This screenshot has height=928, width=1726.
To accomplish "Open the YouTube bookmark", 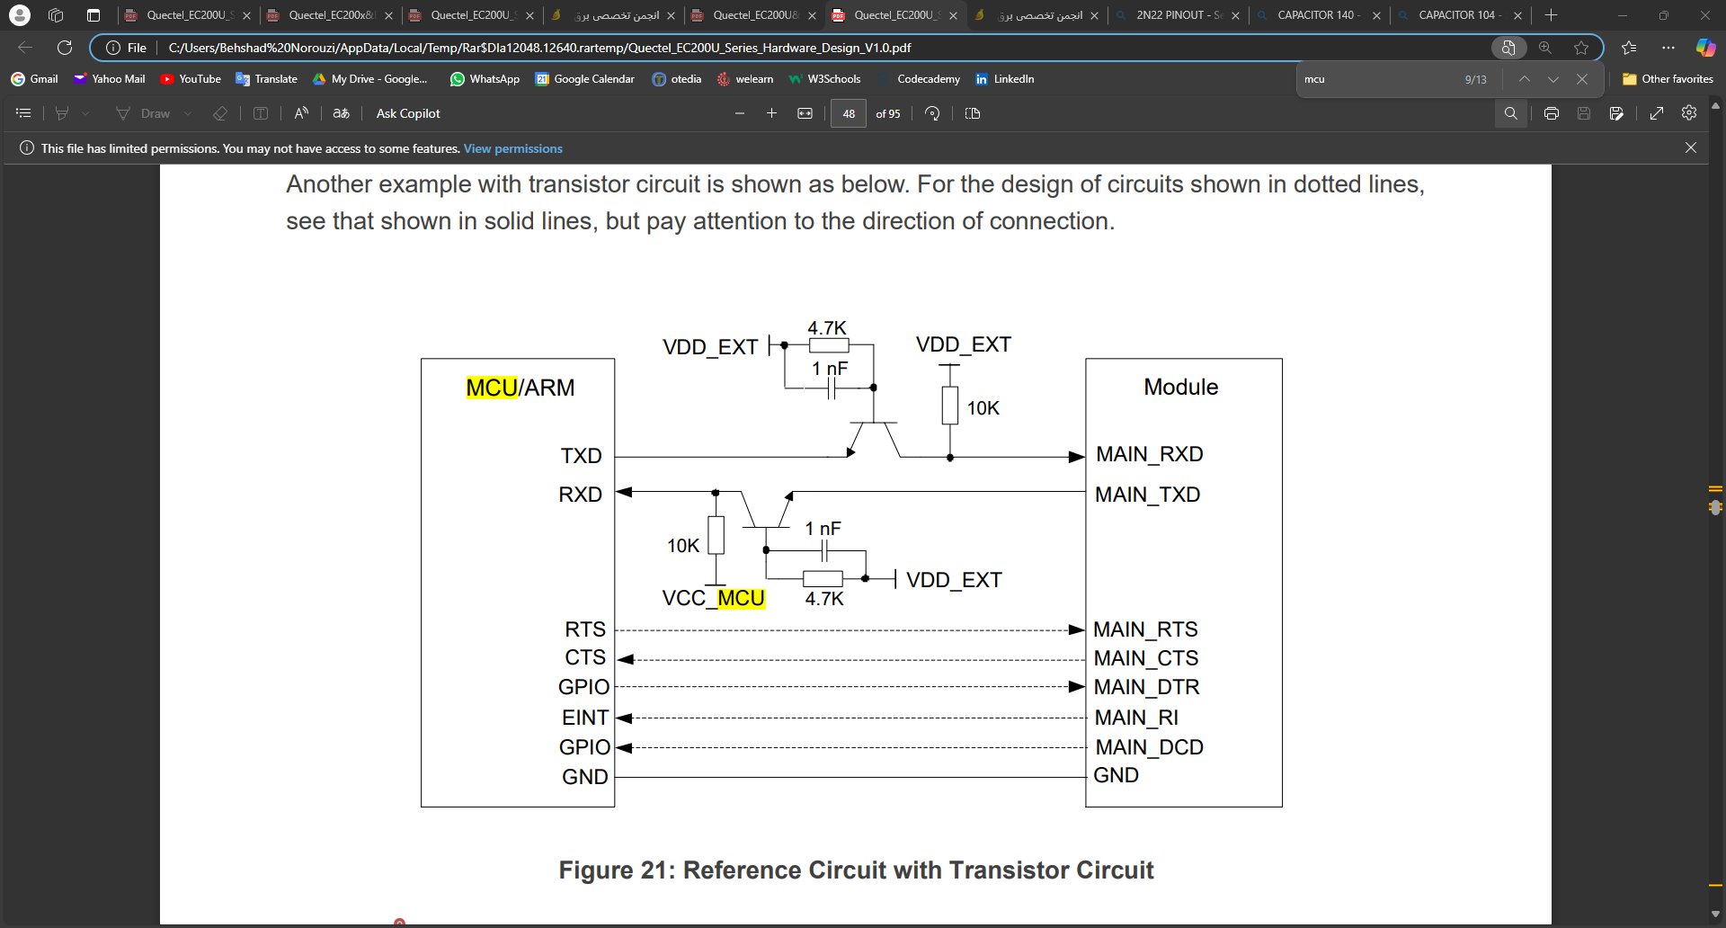I will point(191,79).
